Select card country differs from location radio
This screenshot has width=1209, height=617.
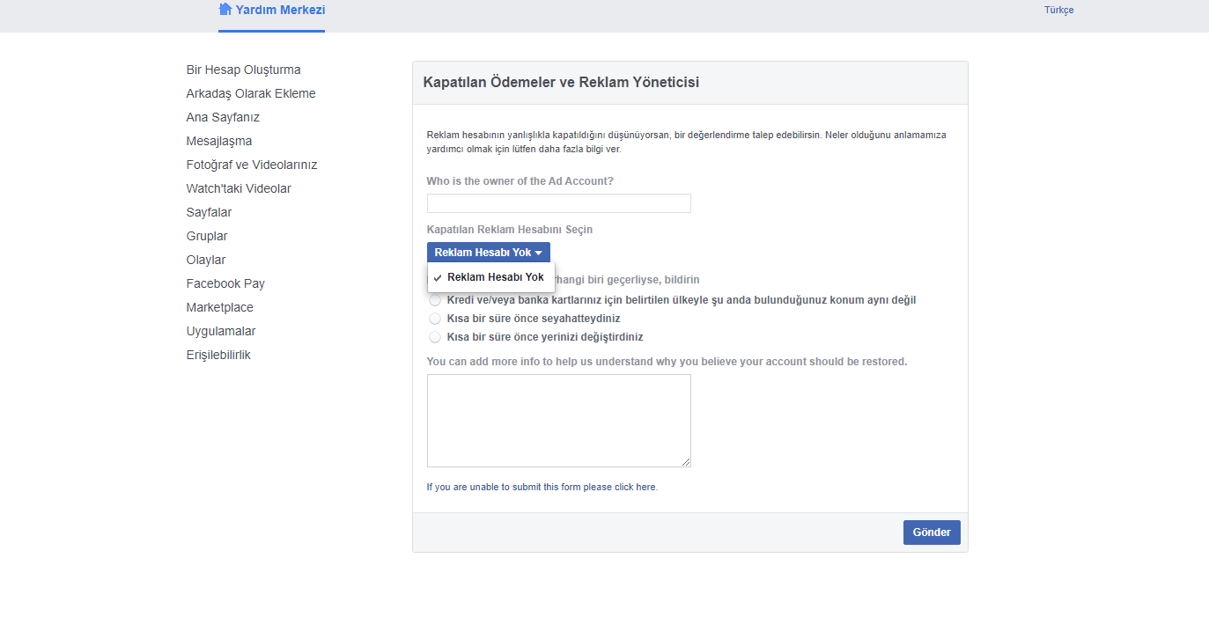pyautogui.click(x=435, y=300)
